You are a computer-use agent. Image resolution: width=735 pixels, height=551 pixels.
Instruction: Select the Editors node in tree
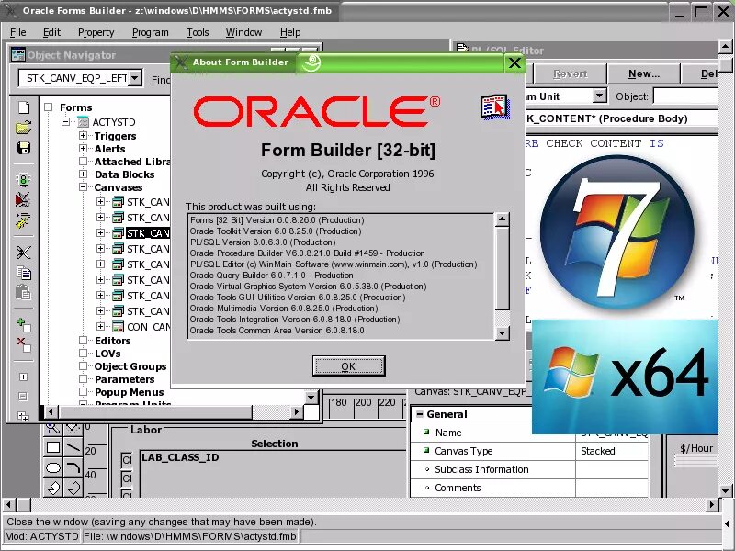click(x=112, y=341)
